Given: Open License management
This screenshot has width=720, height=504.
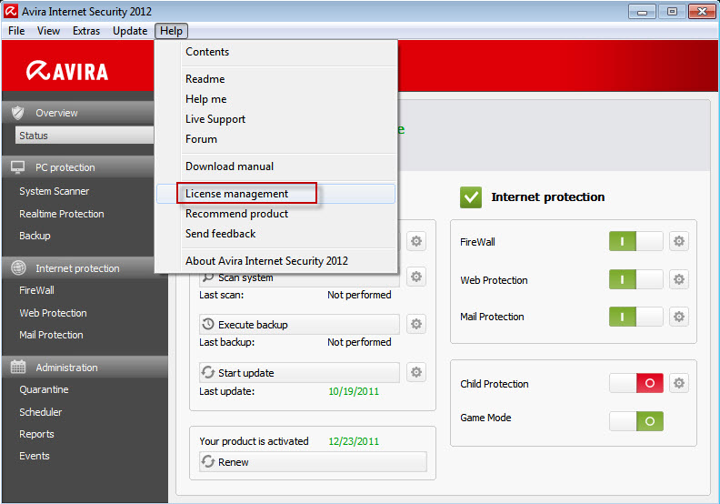Looking at the screenshot, I should click(x=276, y=194).
